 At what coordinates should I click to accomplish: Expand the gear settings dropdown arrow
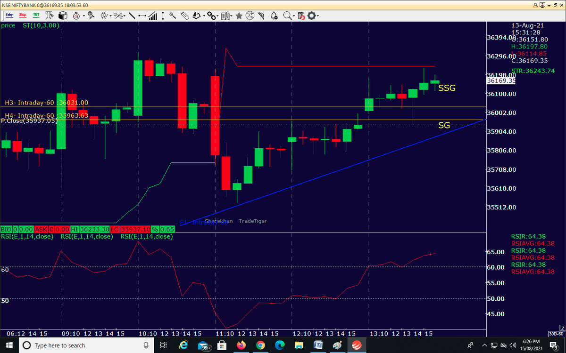pyautogui.click(x=318, y=16)
